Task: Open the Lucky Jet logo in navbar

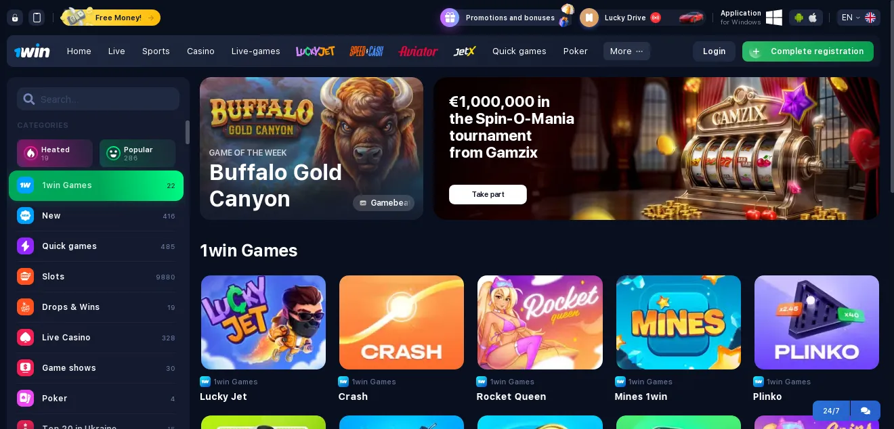Action: [x=316, y=51]
